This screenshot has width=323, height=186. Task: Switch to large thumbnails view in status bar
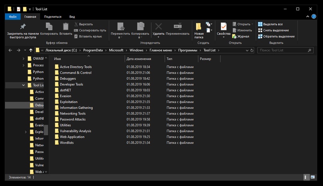click(x=312, y=177)
